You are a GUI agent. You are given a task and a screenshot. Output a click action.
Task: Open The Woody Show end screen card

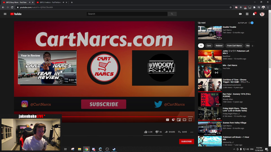click(160, 68)
